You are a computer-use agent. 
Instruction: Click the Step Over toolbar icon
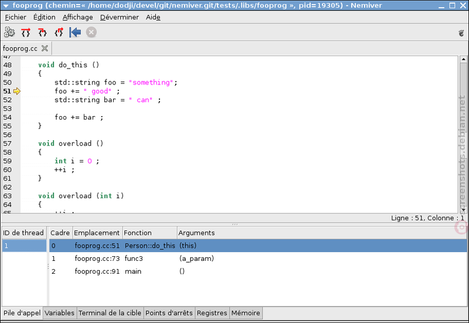[26, 32]
